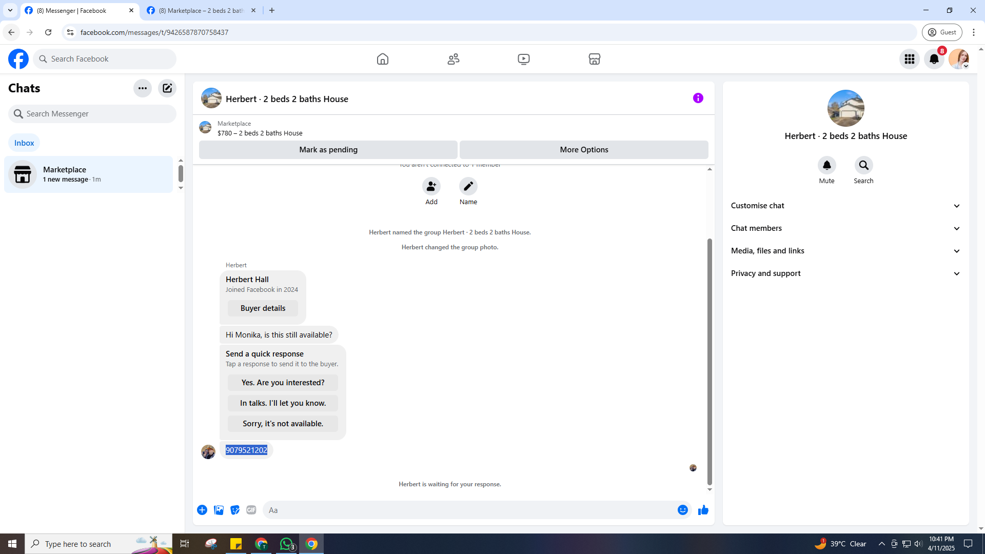Open the account profile picture menu

coord(959,59)
